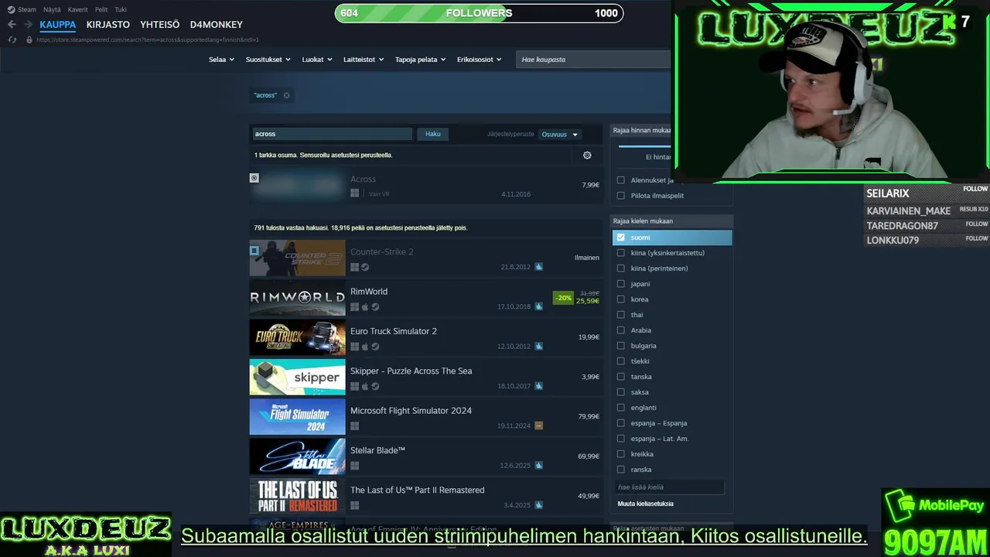Click the Steam logo icon in menu bar
Viewport: 990px width, 557px height.
tap(11, 9)
